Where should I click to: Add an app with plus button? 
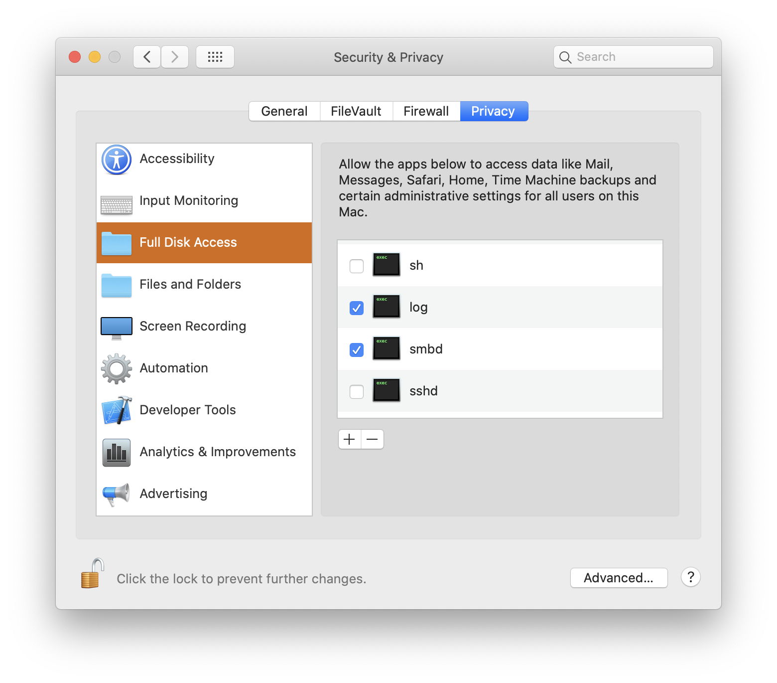[350, 439]
